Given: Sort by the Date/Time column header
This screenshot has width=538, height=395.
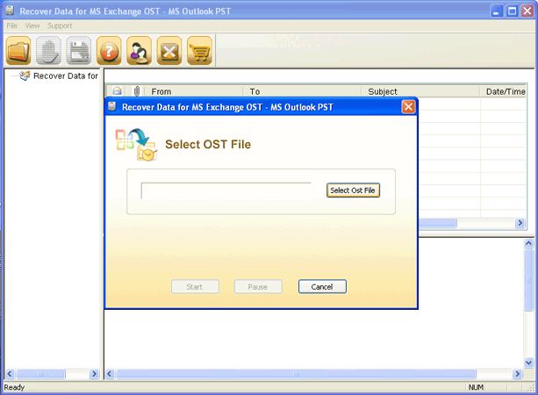Looking at the screenshot, I should pos(504,91).
